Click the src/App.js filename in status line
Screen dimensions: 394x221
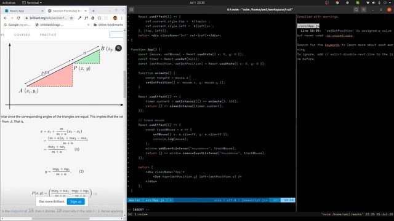(155, 200)
